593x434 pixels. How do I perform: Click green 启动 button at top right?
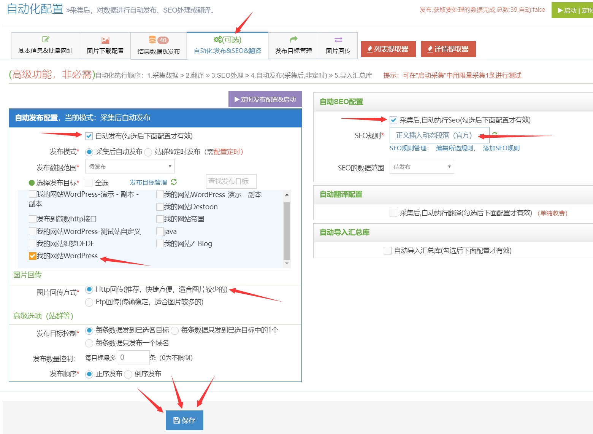tap(572, 11)
